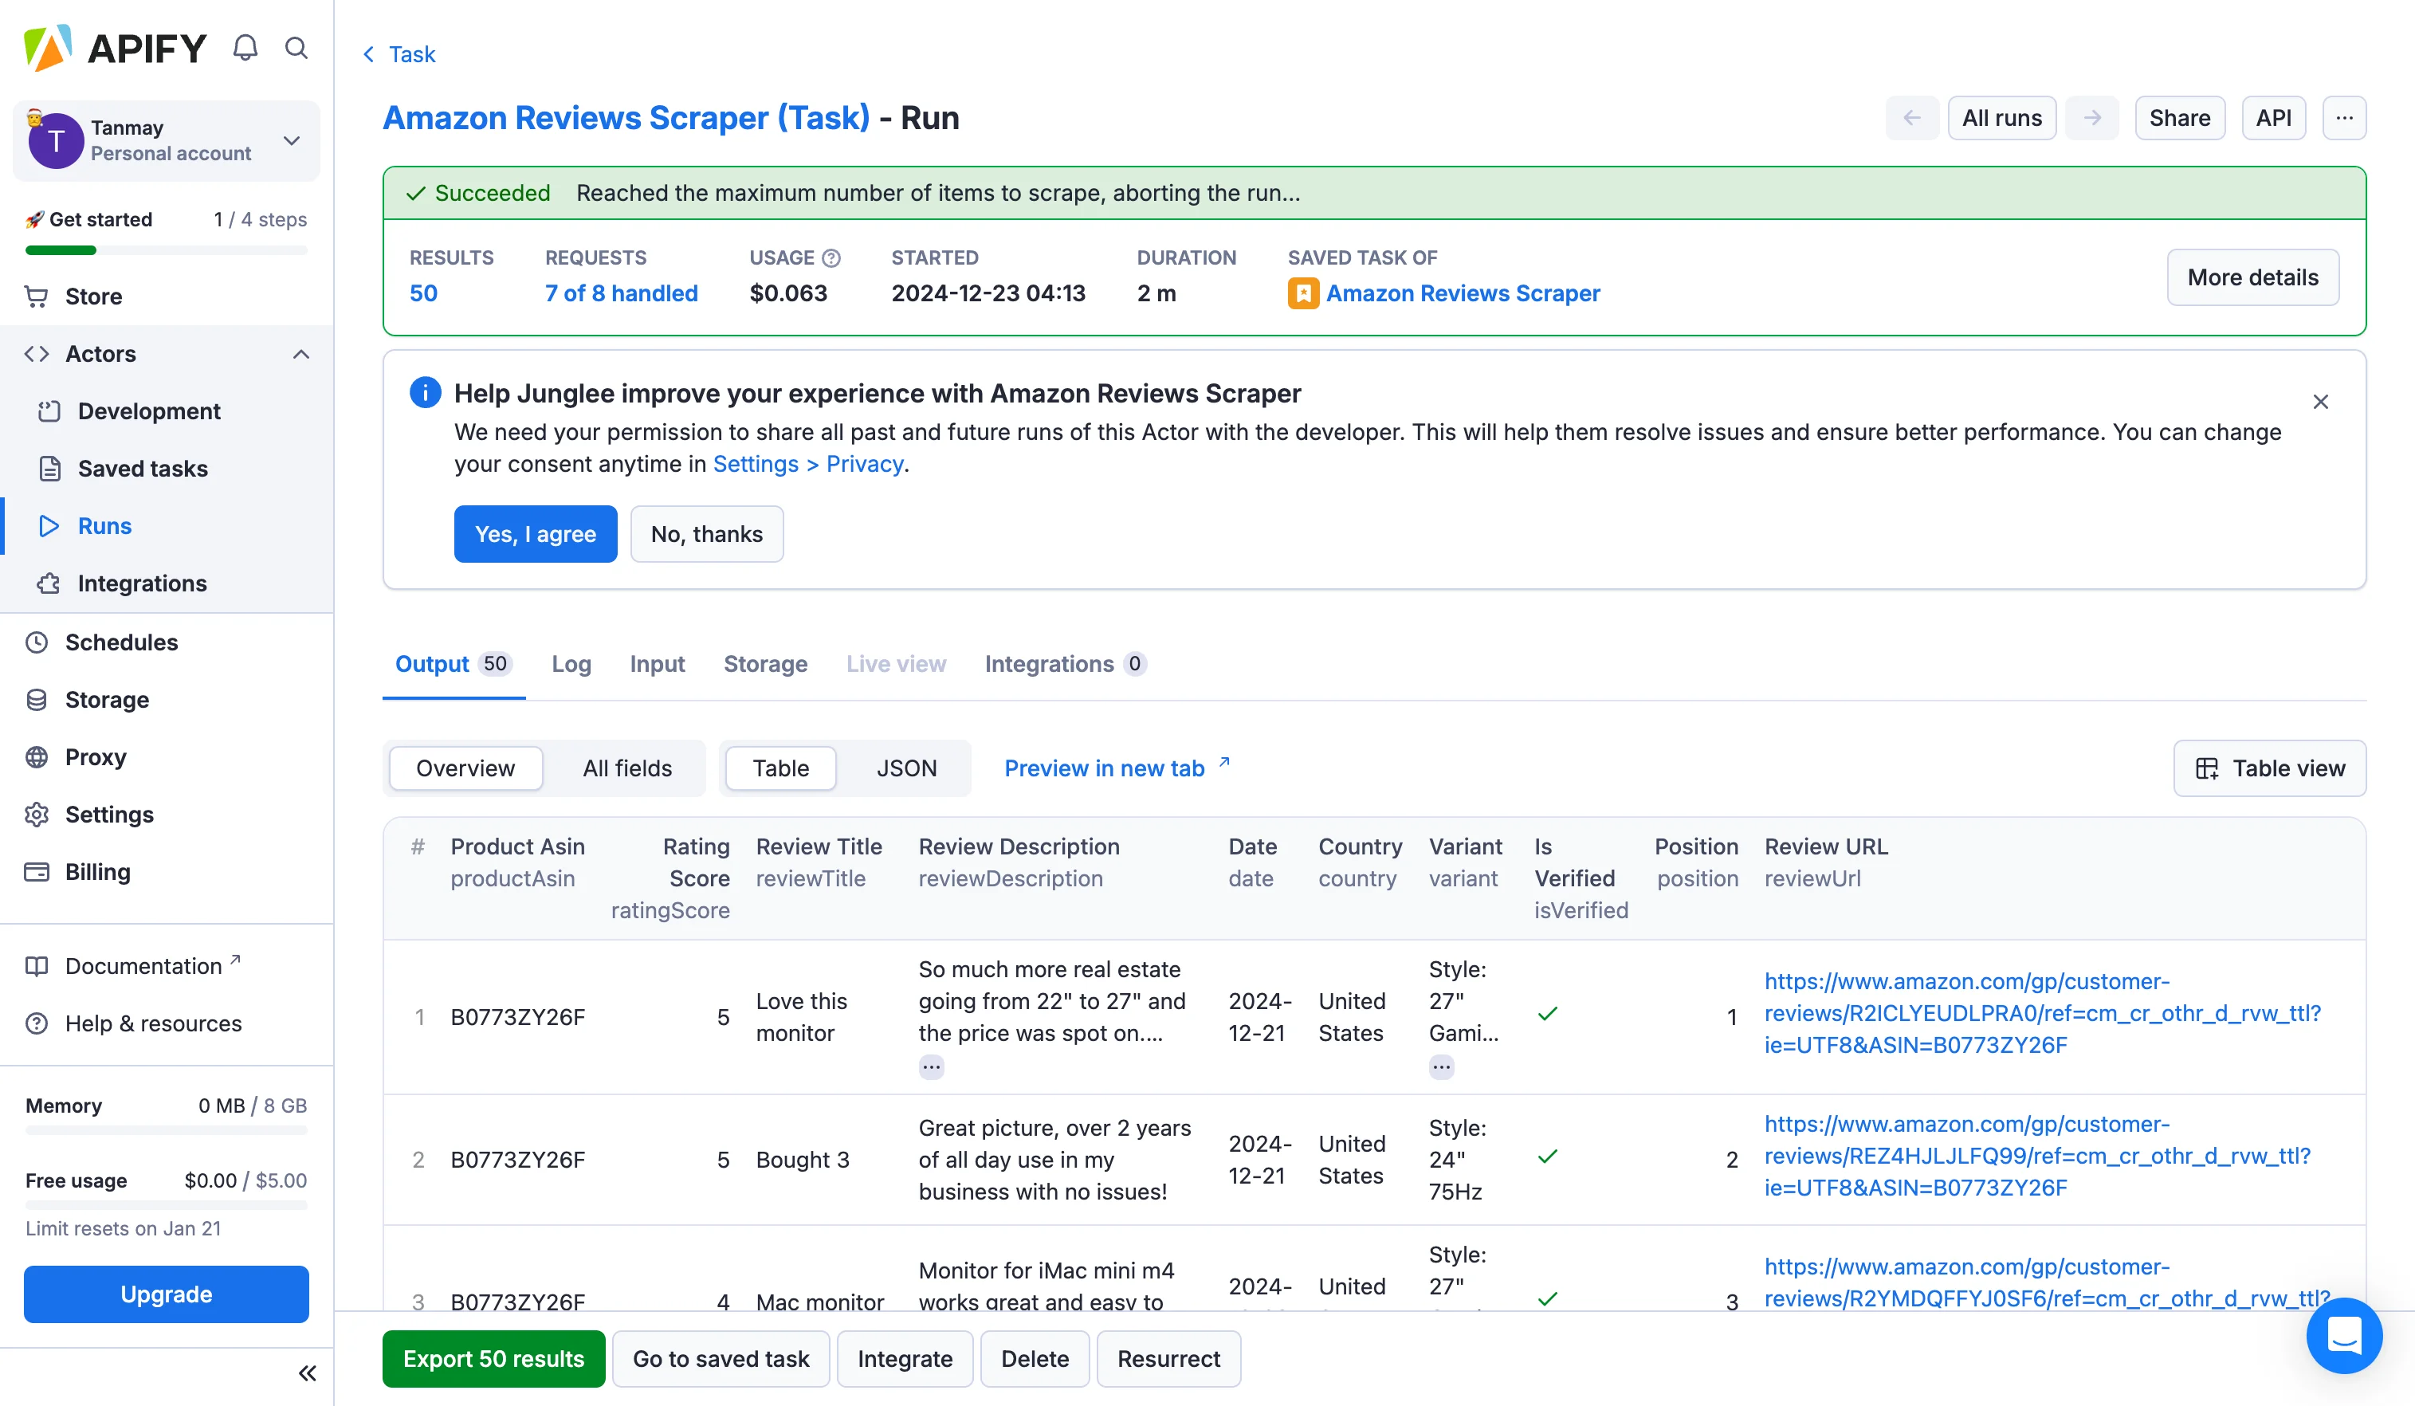Click the usage help question icon
The width and height of the screenshot is (2415, 1406).
coord(832,257)
